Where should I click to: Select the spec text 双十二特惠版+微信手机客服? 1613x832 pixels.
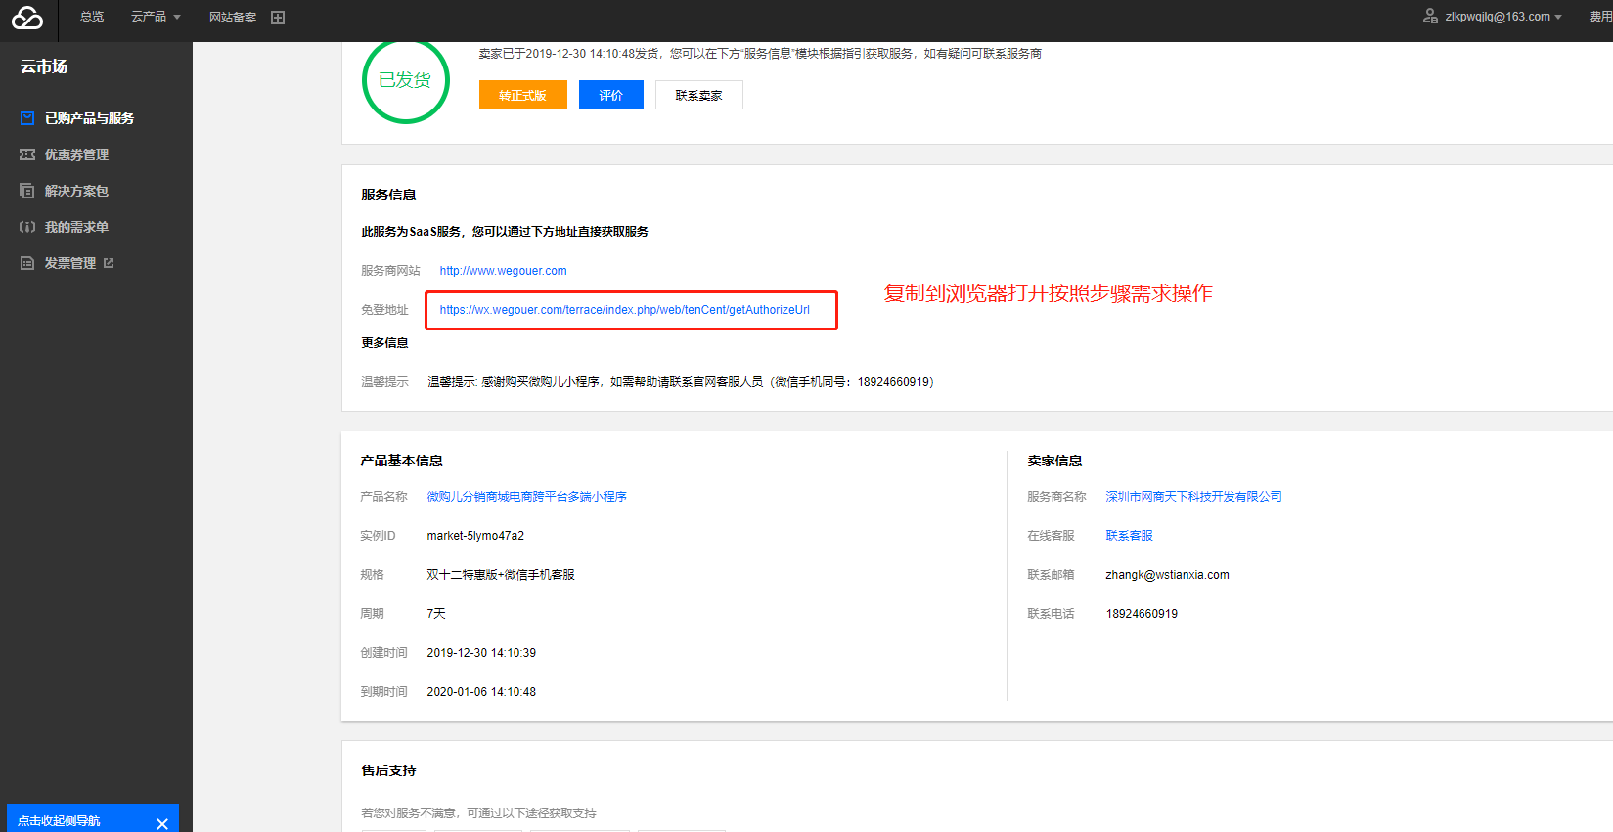[x=501, y=575]
